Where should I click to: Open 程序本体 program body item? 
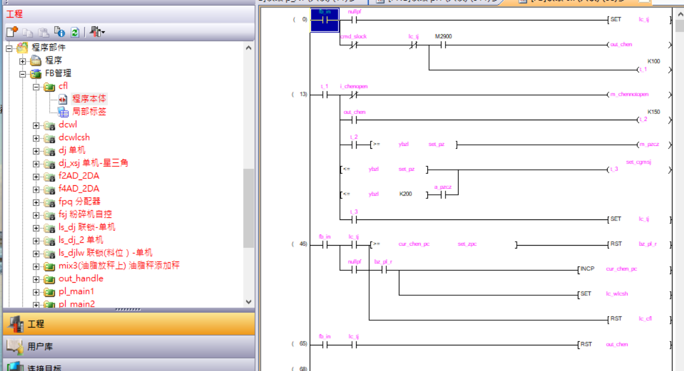[88, 99]
